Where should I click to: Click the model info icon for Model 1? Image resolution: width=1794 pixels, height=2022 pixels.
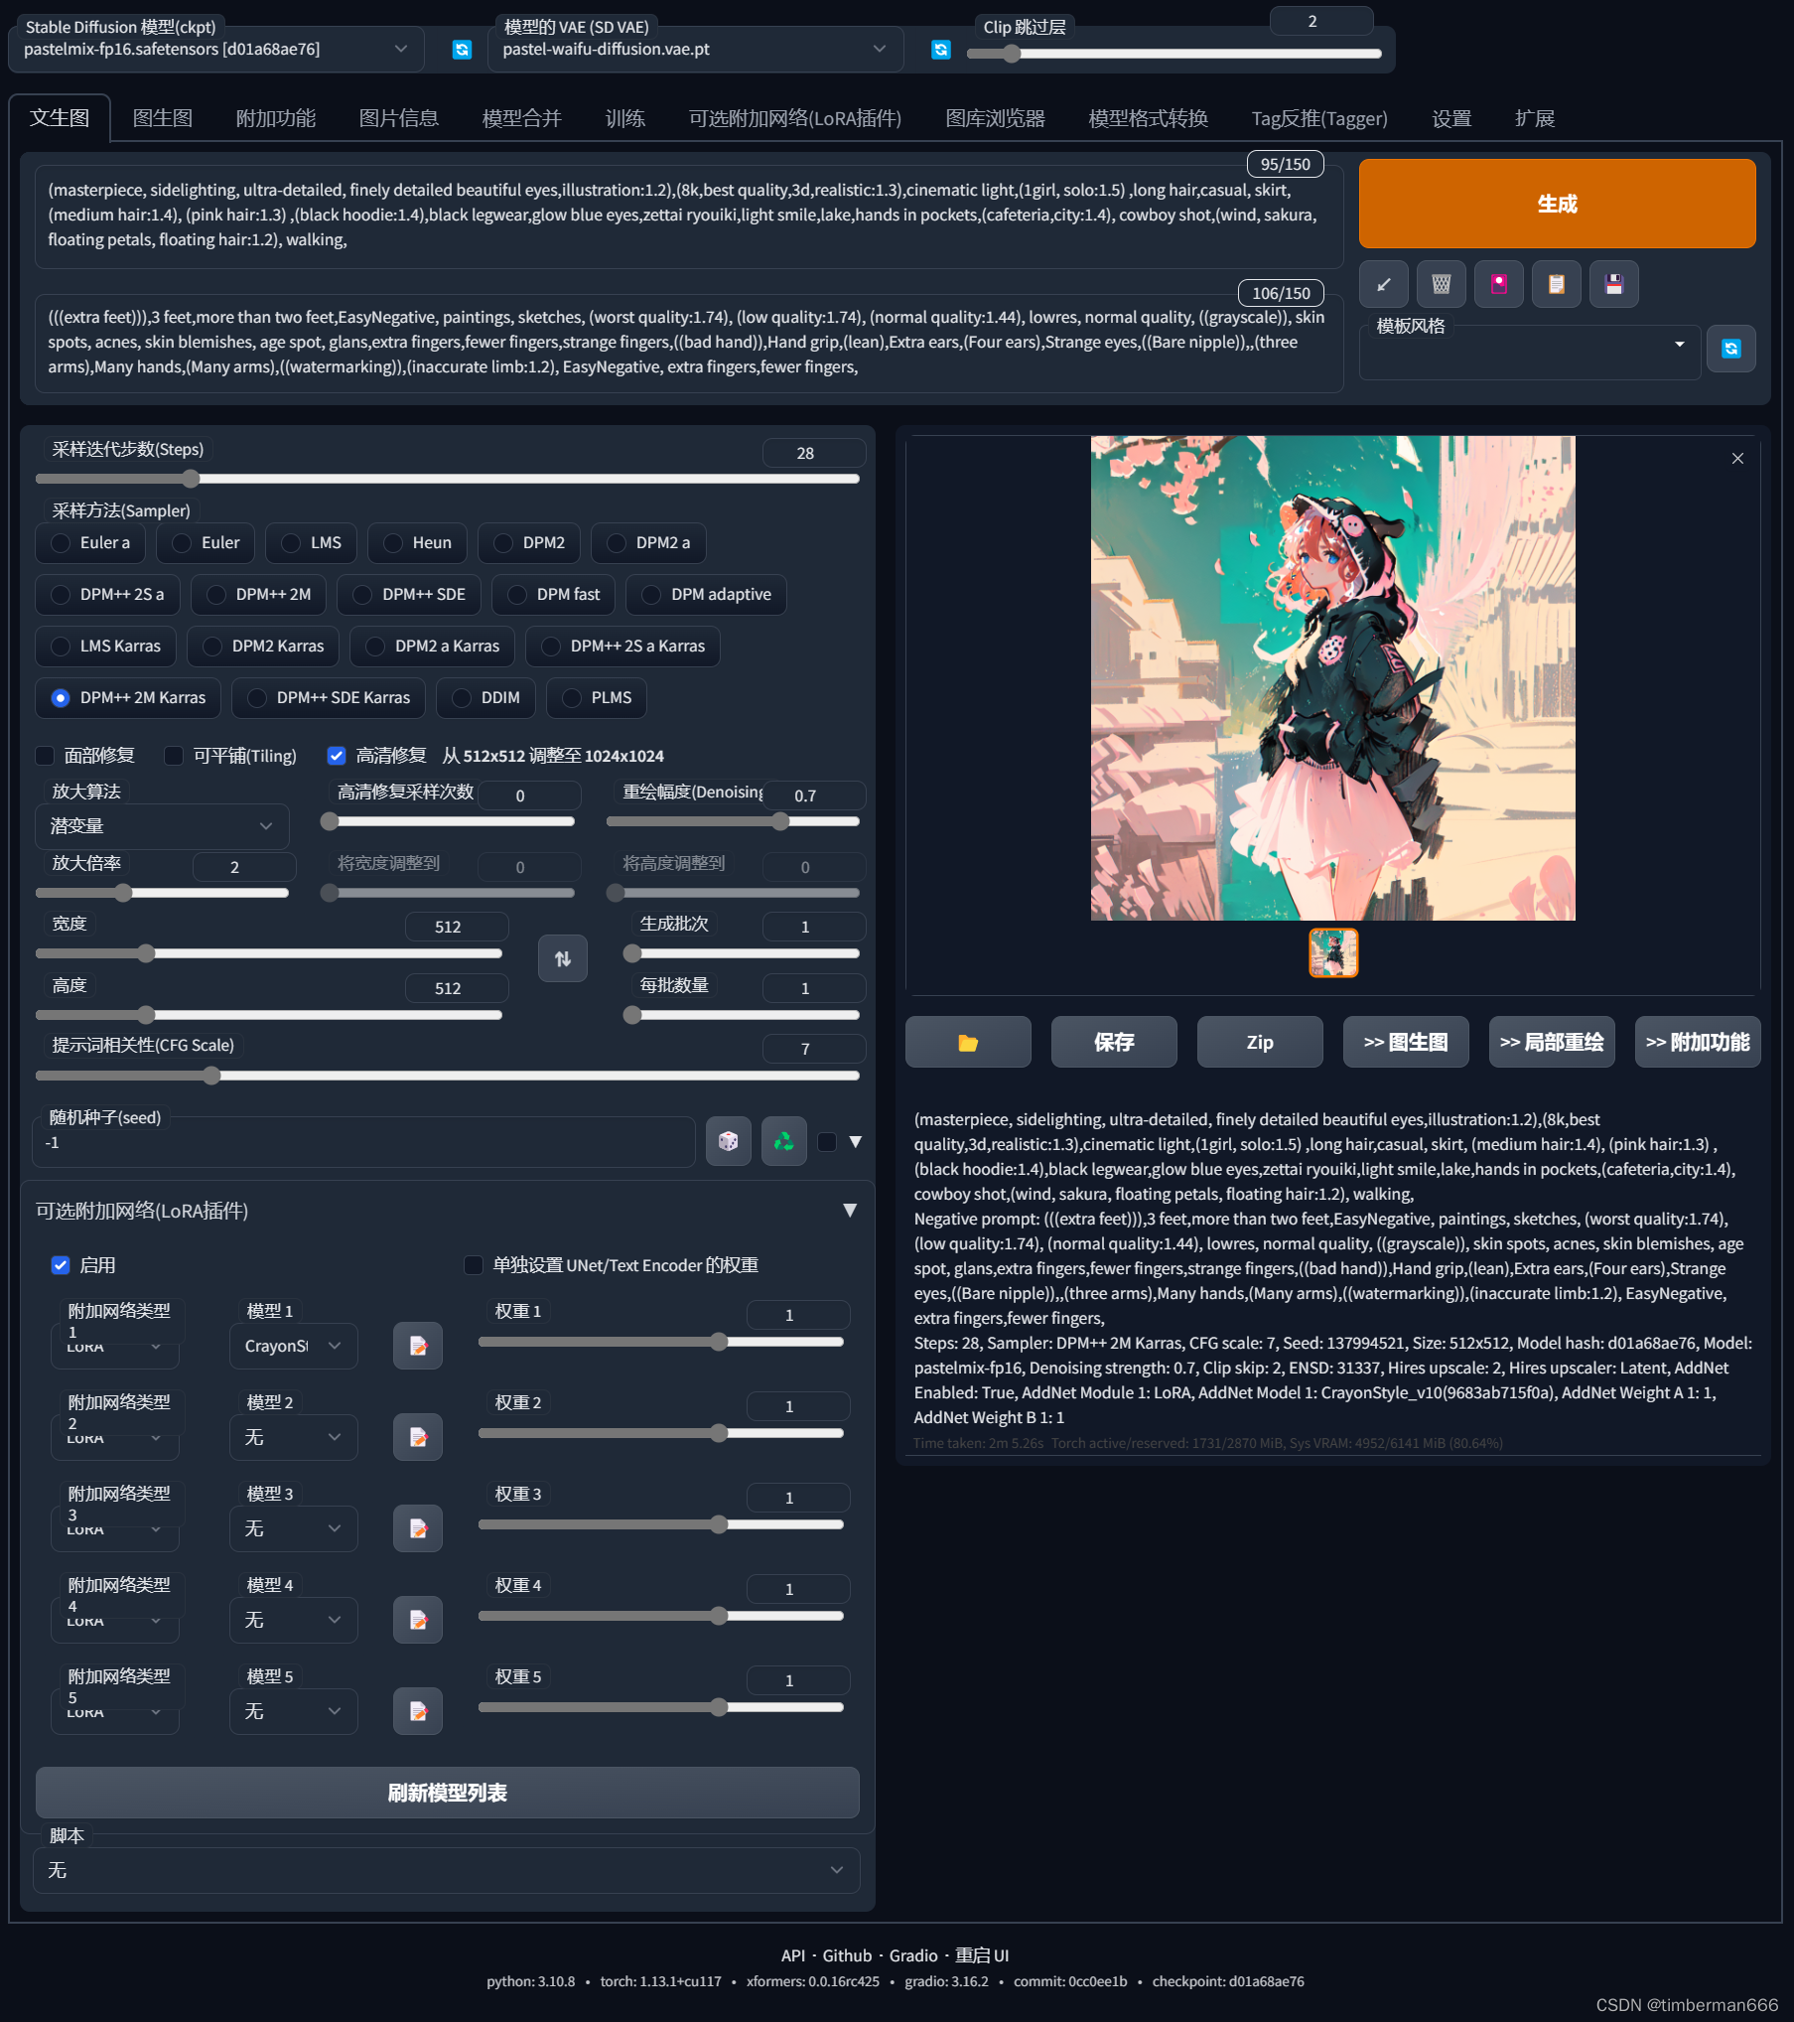(418, 1346)
